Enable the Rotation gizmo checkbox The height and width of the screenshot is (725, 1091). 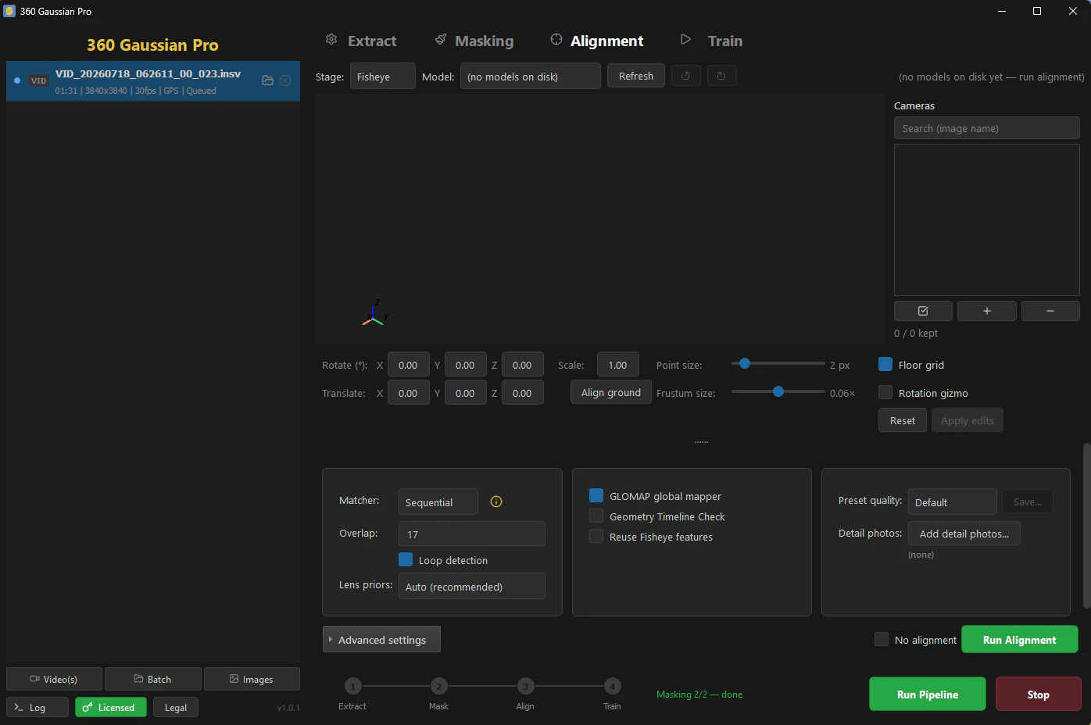pos(885,392)
